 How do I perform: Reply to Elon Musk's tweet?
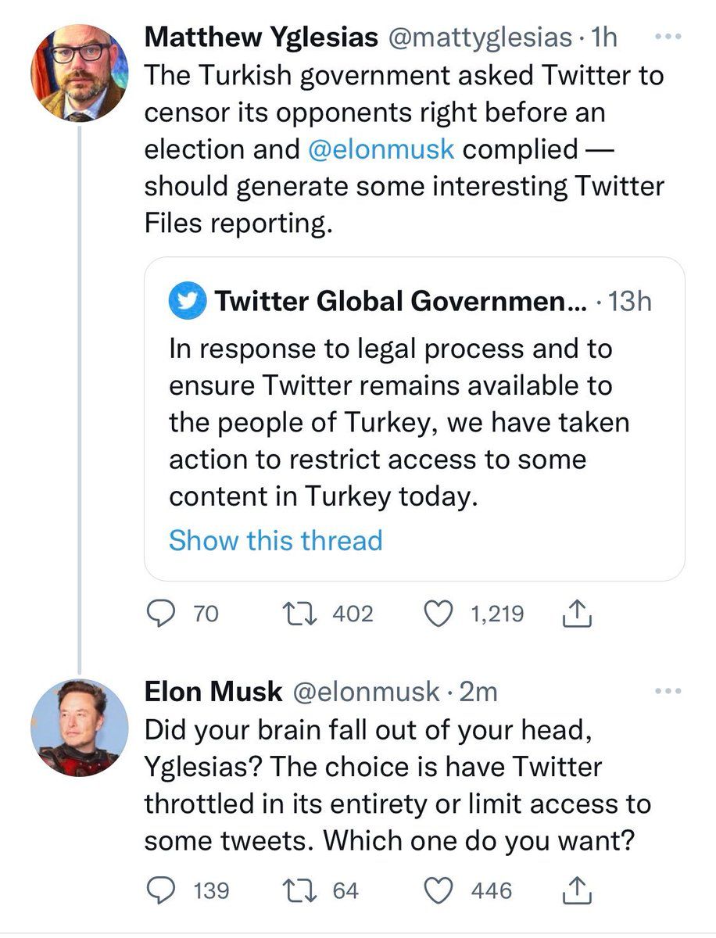point(161,890)
